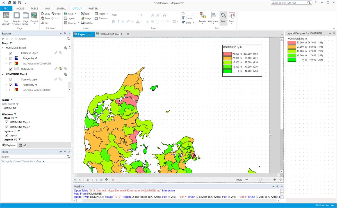The width and height of the screenshot is (337, 208).
Task: Click the Undo button
Action: click(56, 13)
